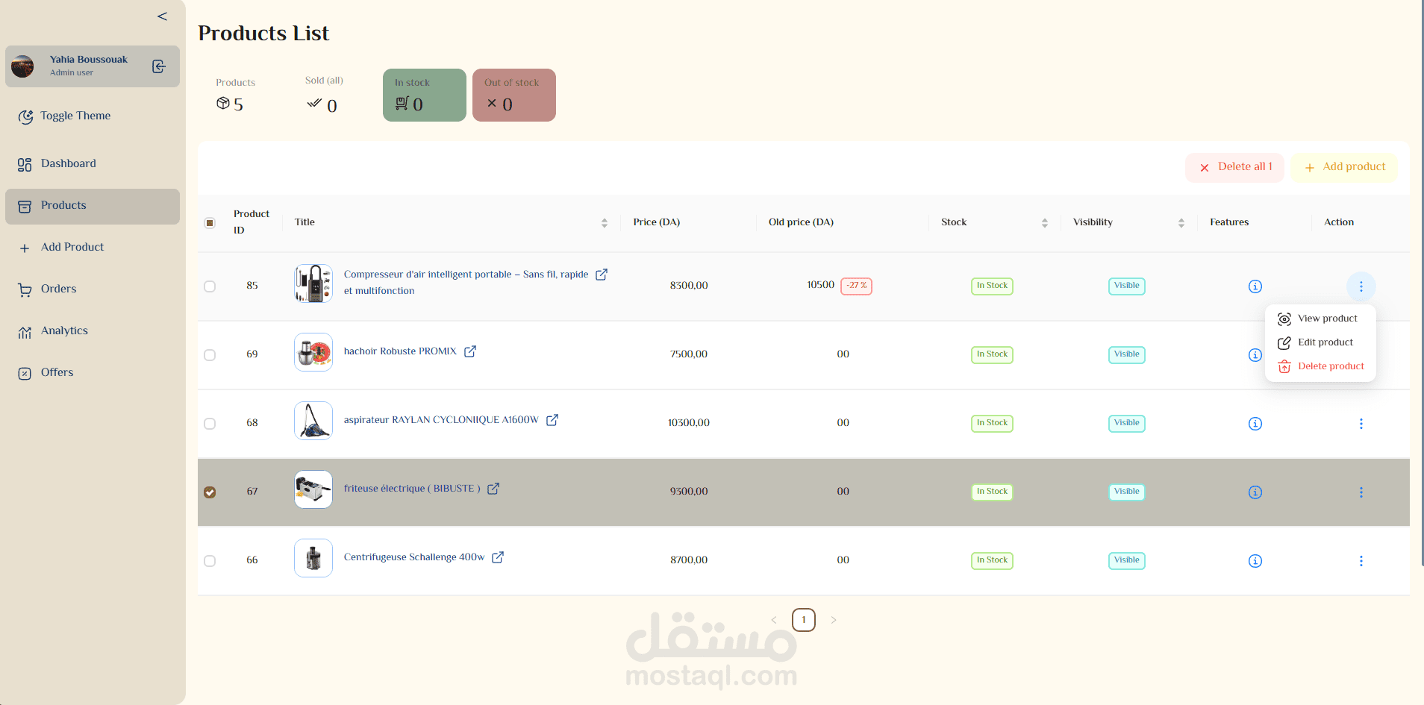Toggle the select-all checkbox in table header

210,222
